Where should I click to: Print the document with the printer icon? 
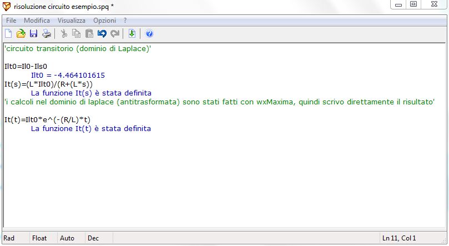pyautogui.click(x=47, y=33)
